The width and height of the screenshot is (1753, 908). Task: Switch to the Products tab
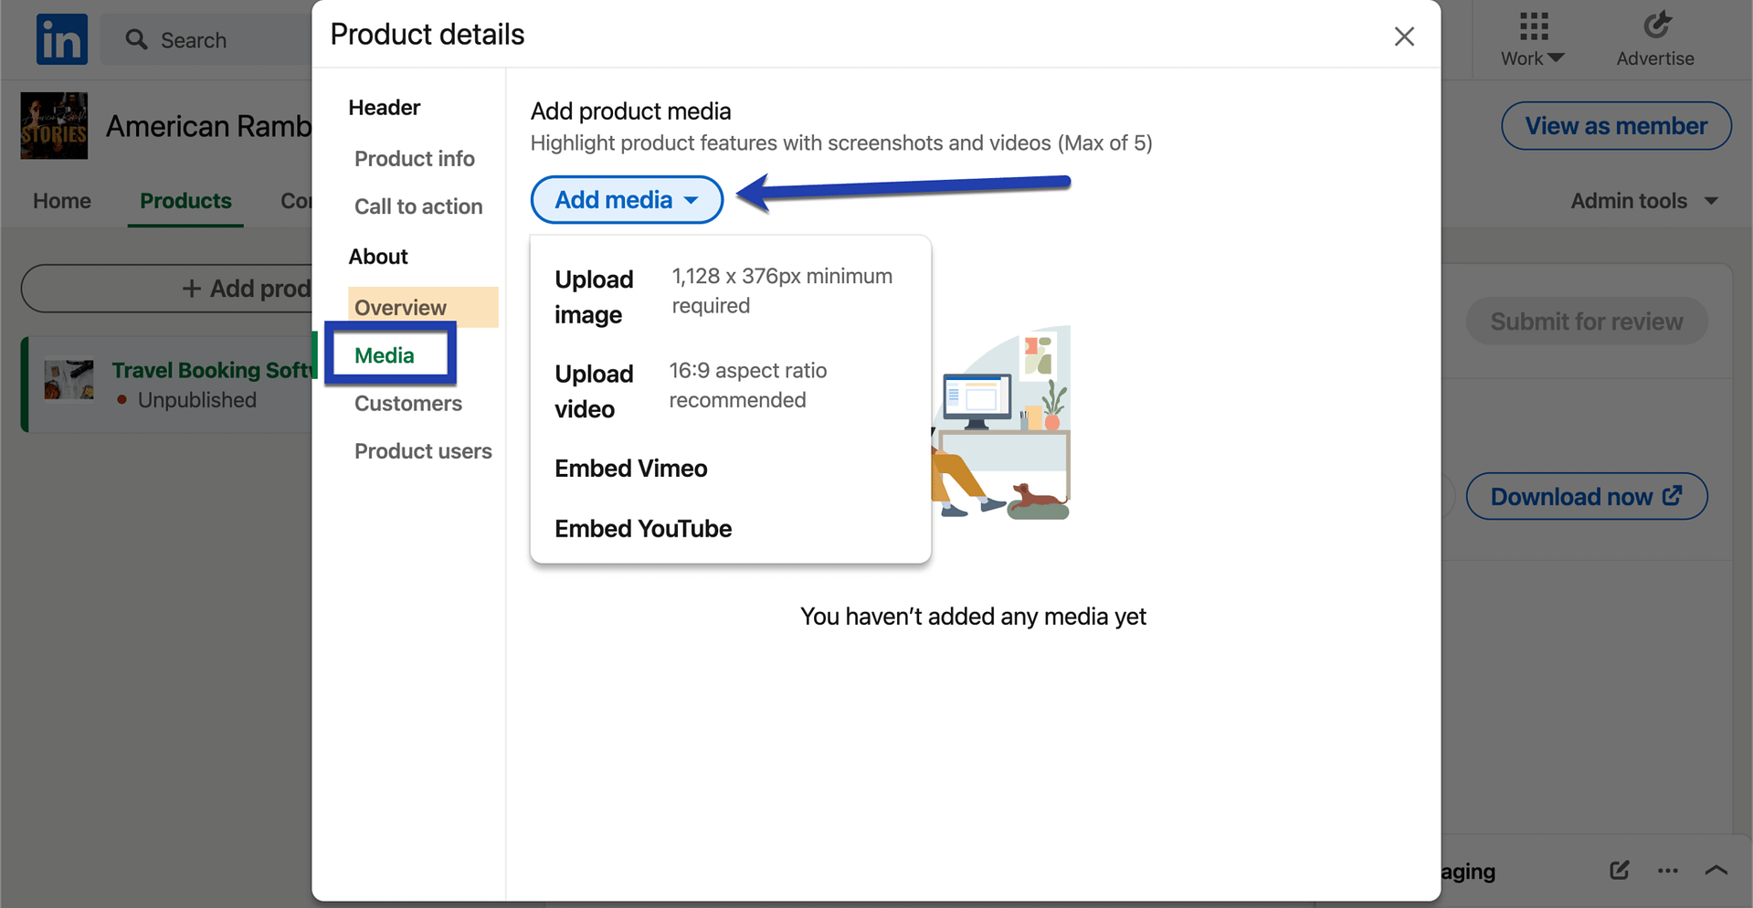click(185, 200)
